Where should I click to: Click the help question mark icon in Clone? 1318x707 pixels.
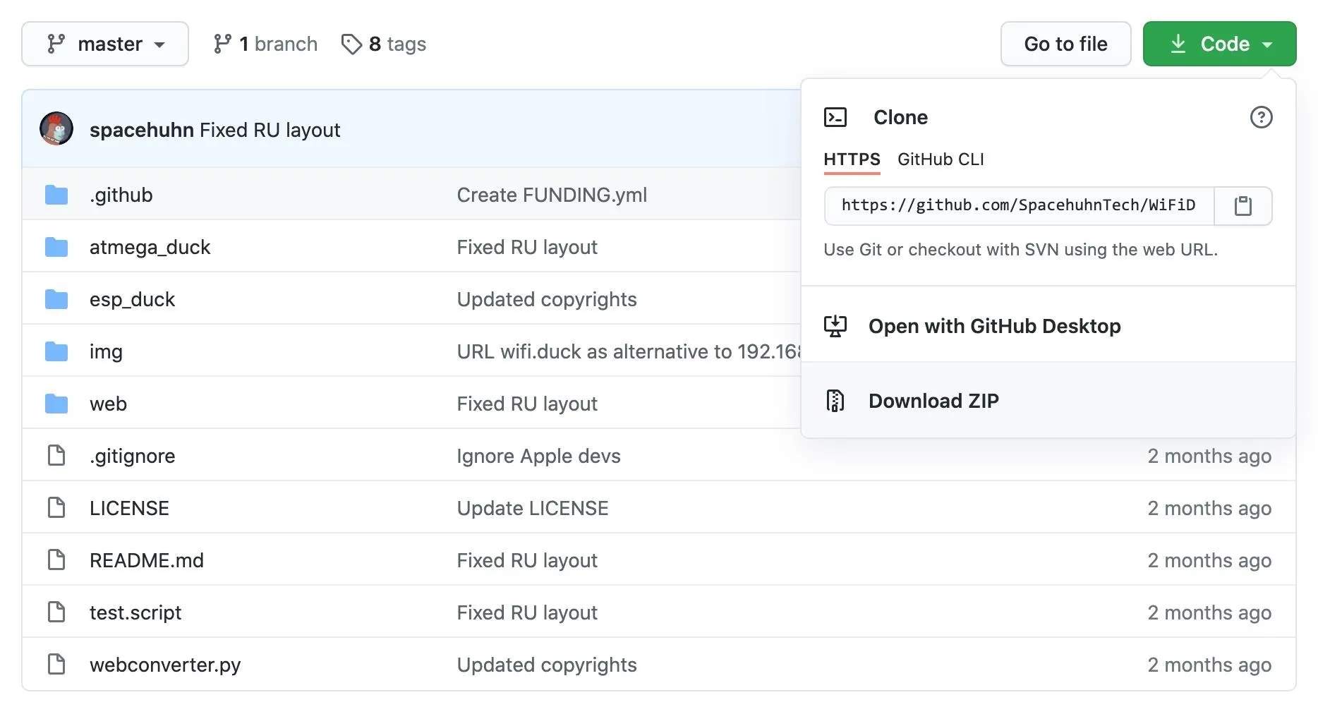point(1261,117)
